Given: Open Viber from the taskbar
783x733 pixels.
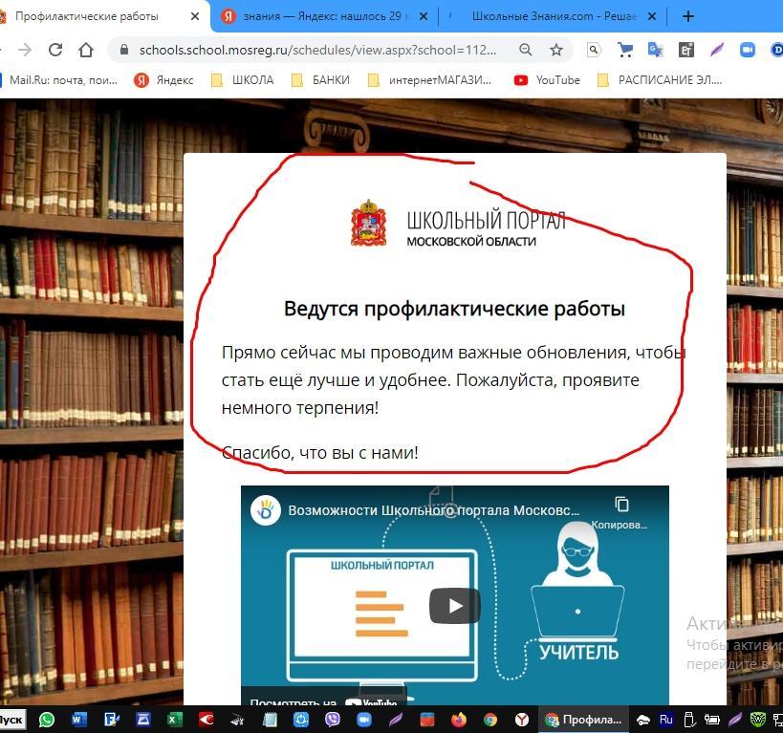Looking at the screenshot, I should 333,720.
